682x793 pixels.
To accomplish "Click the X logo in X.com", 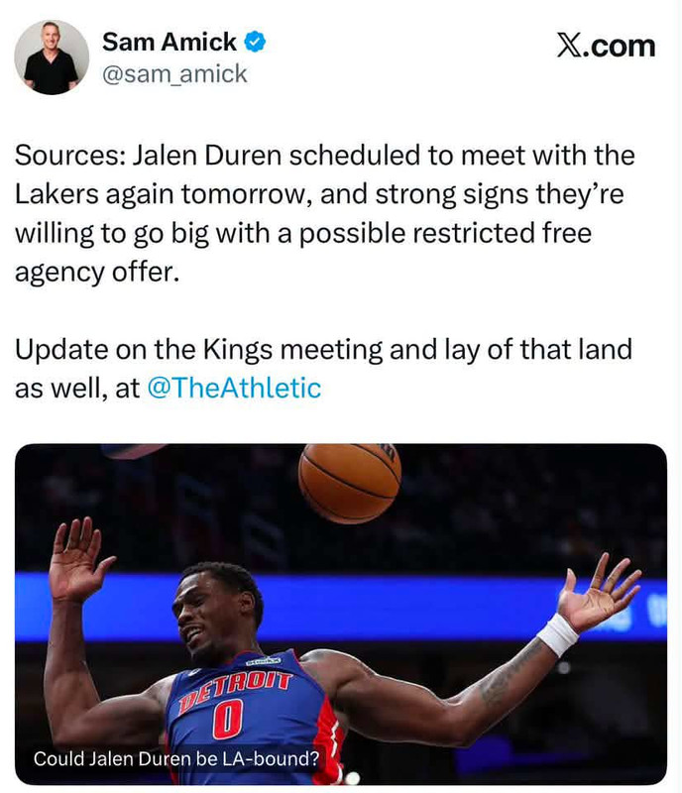I will tap(570, 46).
